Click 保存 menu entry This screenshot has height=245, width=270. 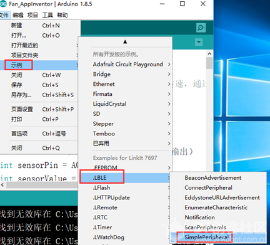pos(39,85)
